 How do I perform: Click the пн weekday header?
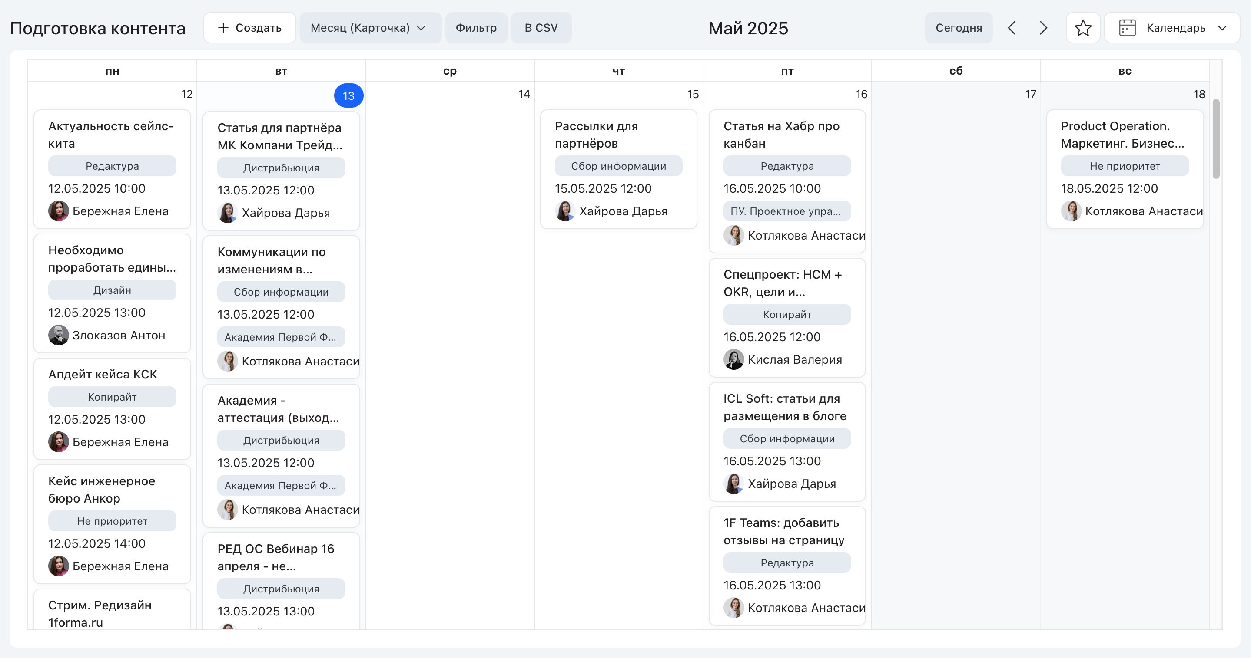(x=112, y=71)
